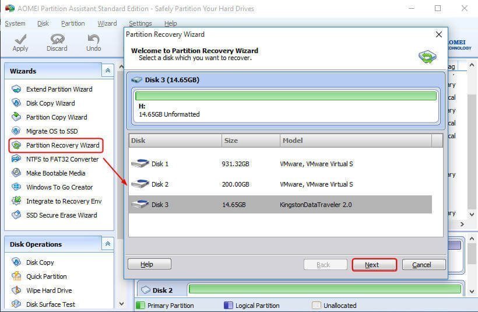This screenshot has width=478, height=312.
Task: Click 'Wipe Hard Drive' label
Action: click(x=49, y=290)
